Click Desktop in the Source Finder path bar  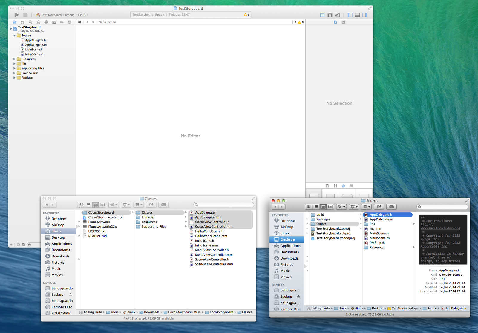pyautogui.click(x=375, y=308)
